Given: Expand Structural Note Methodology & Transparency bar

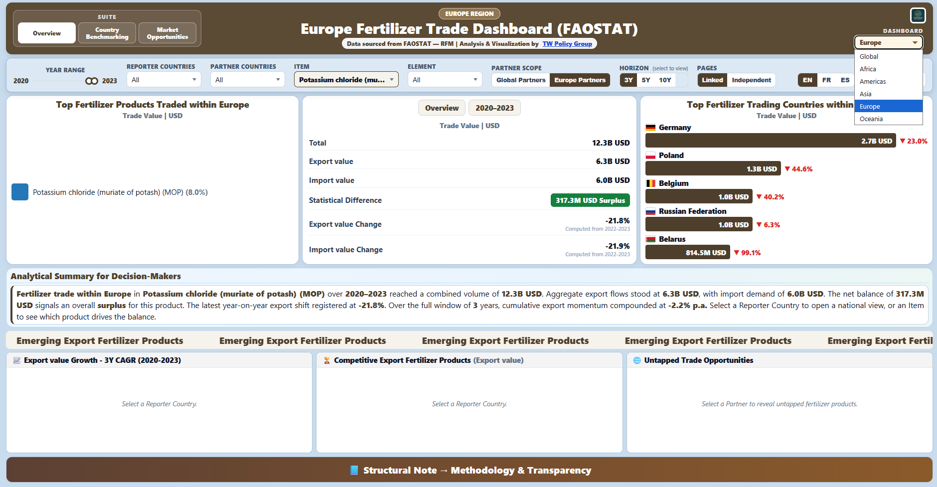Looking at the screenshot, I should pos(469,470).
